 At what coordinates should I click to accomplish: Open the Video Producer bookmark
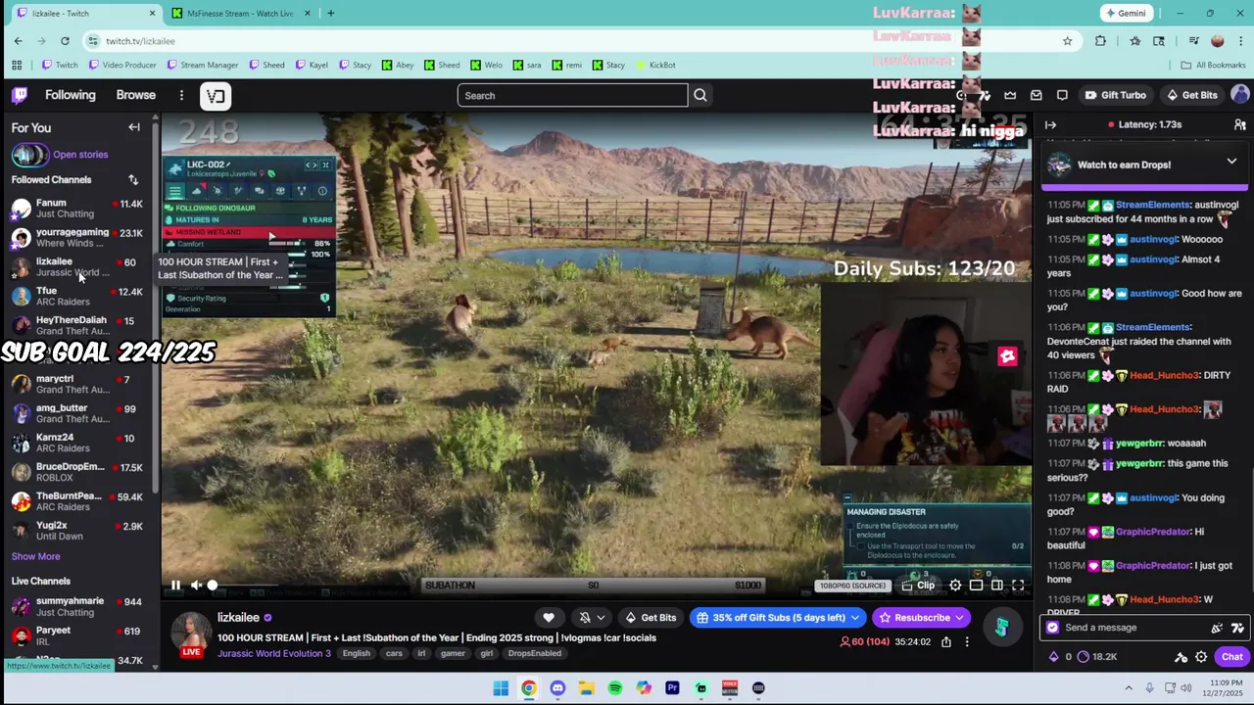pos(121,65)
